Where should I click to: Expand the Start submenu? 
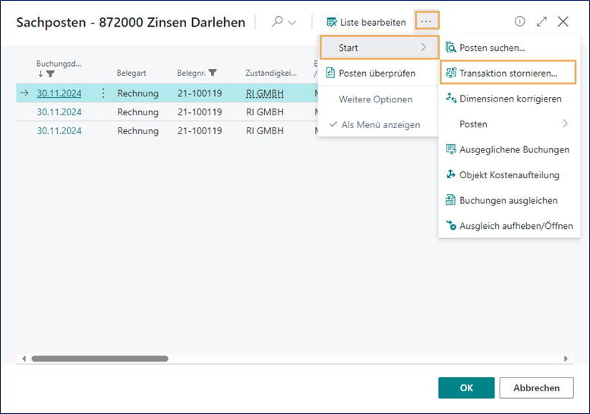378,48
